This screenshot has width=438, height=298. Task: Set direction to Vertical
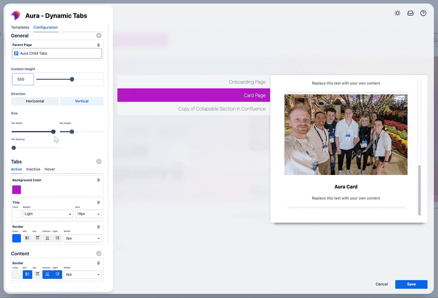pyautogui.click(x=82, y=101)
